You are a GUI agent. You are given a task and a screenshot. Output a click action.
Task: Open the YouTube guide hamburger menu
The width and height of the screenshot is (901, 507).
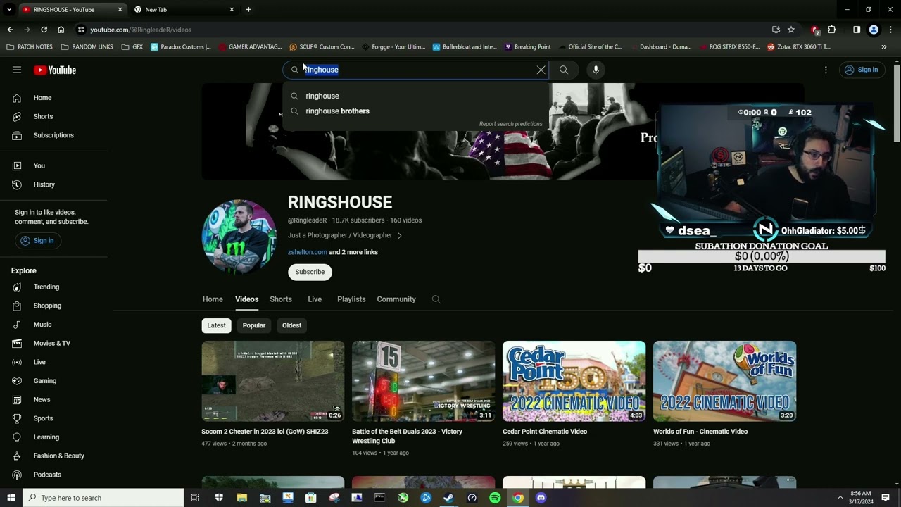point(17,70)
